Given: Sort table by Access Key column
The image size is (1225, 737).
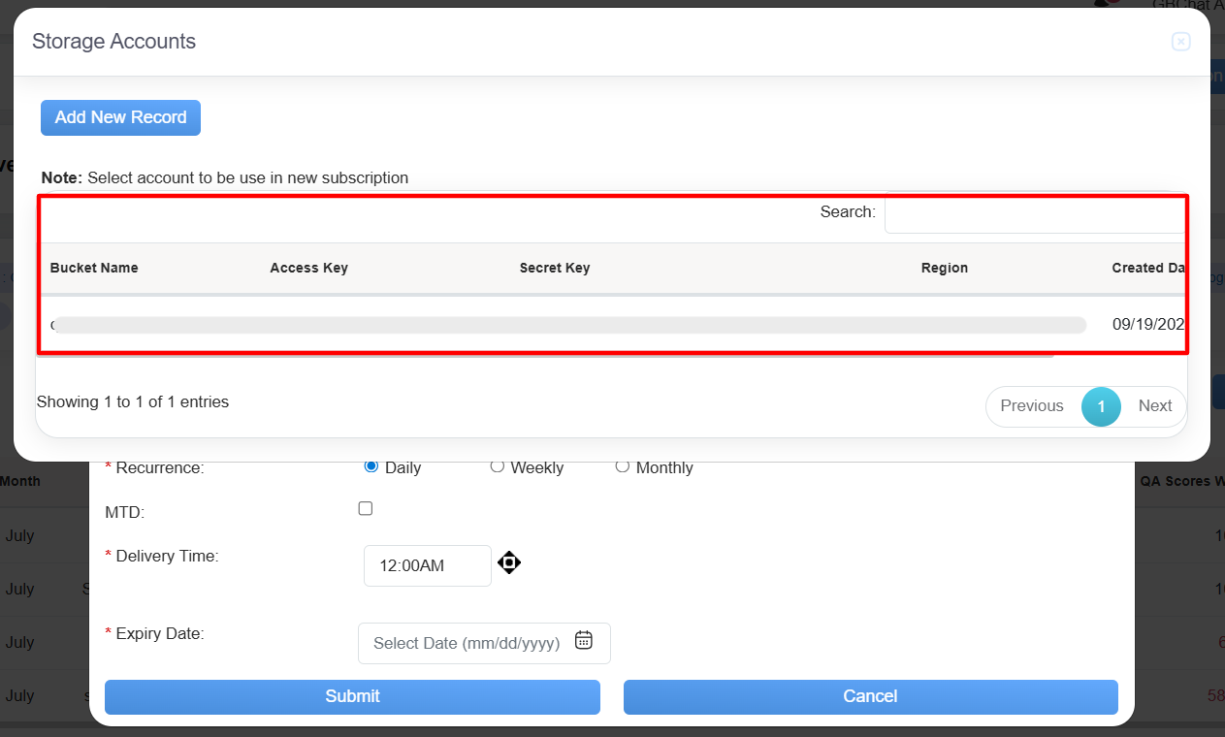Looking at the screenshot, I should (x=308, y=268).
